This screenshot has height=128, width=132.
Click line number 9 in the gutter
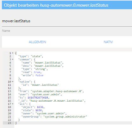[x=10, y=78]
